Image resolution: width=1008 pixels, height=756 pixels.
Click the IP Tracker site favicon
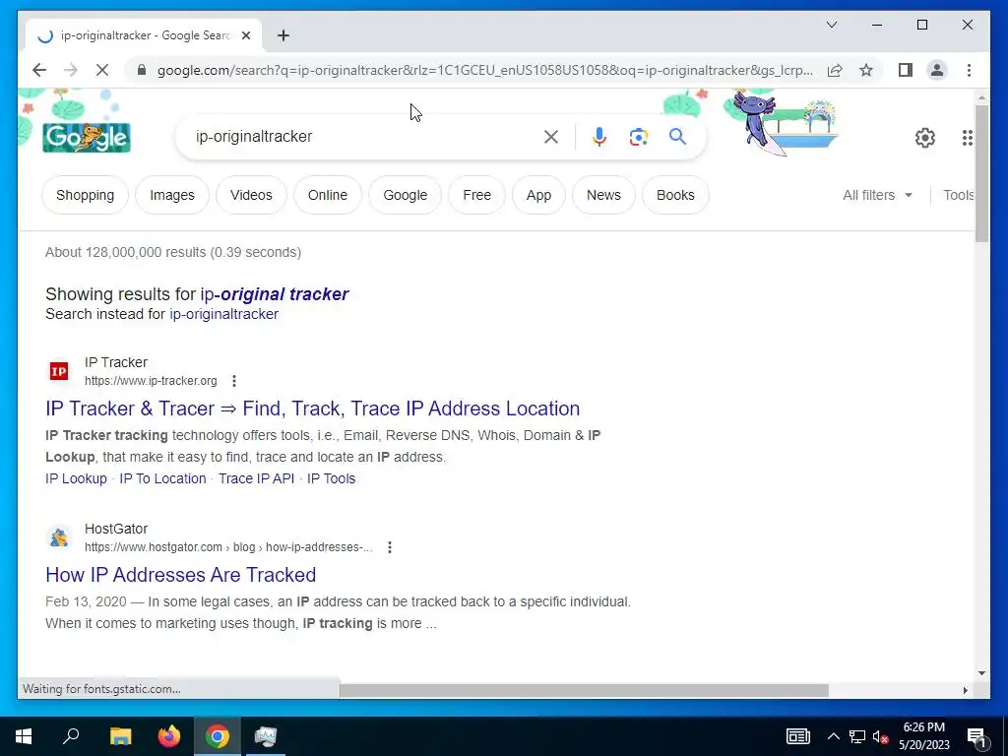[59, 371]
